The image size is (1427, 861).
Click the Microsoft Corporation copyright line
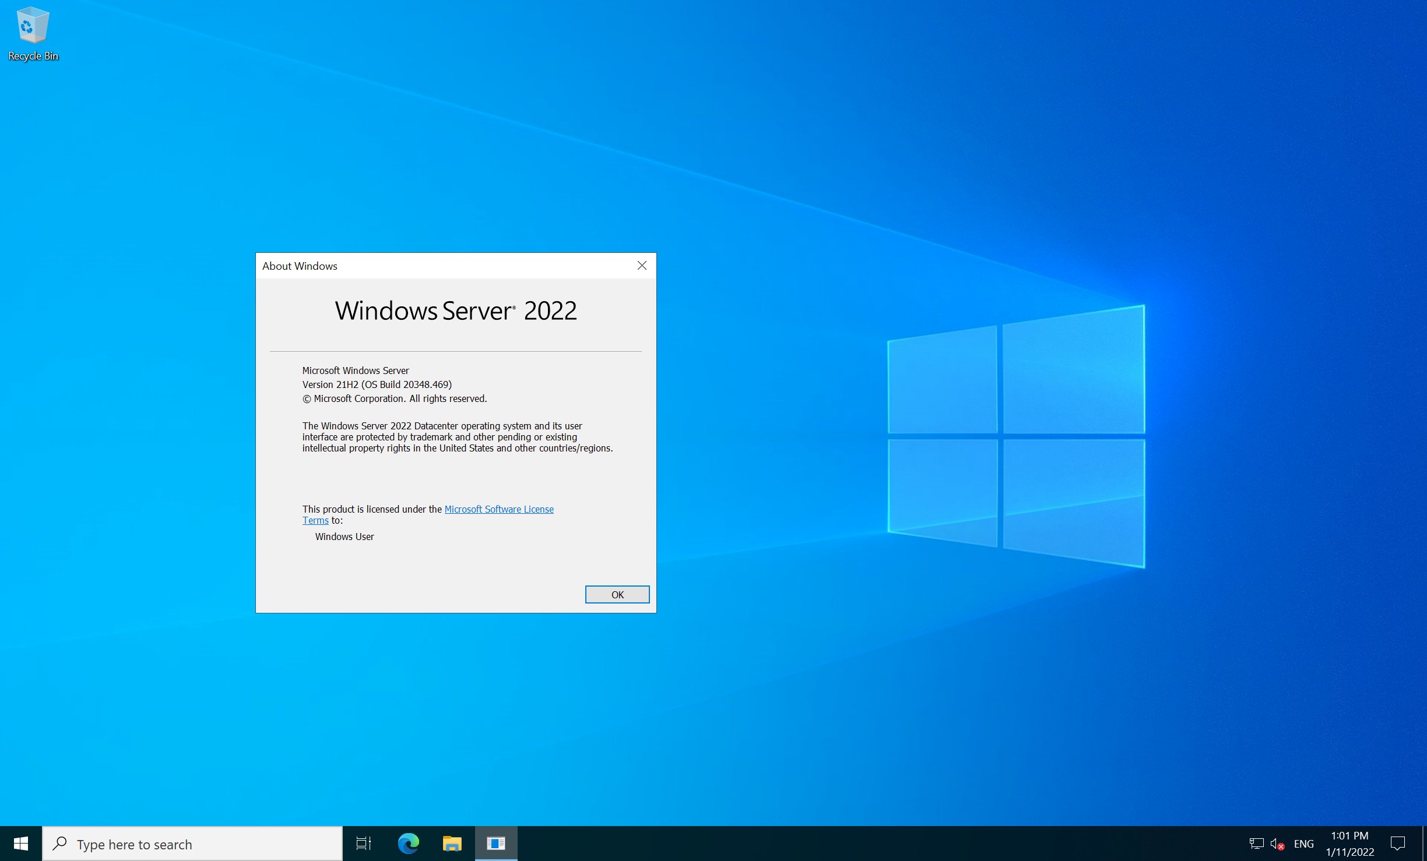tap(395, 398)
